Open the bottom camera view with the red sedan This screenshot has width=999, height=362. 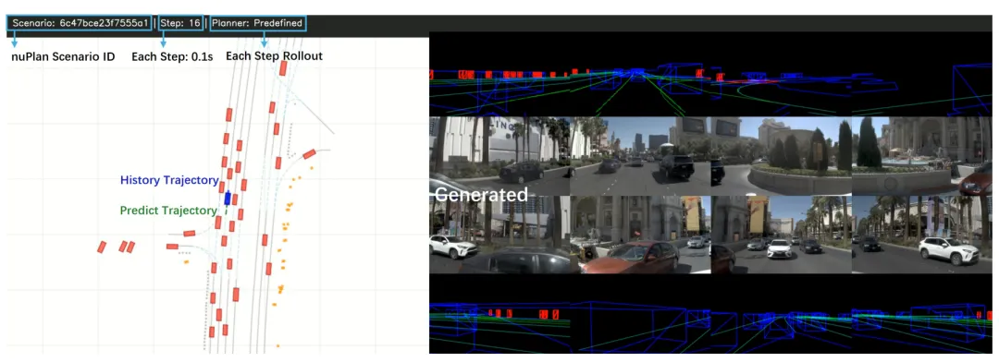tap(640, 235)
